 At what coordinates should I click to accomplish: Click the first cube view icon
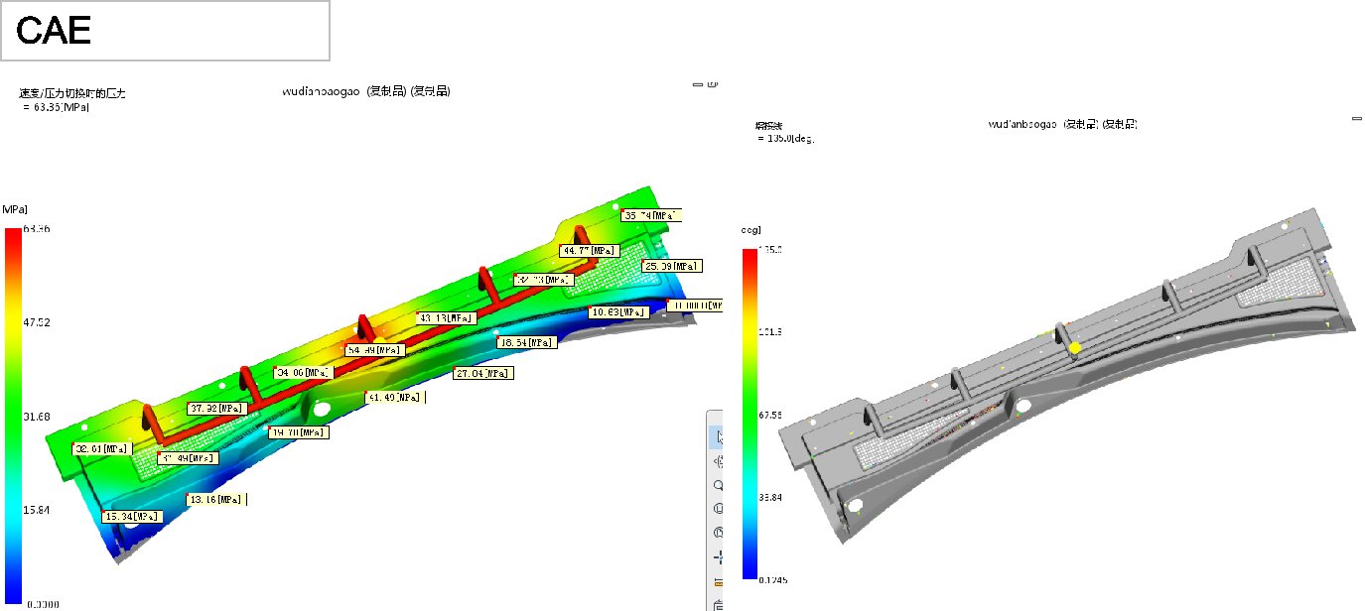[719, 509]
